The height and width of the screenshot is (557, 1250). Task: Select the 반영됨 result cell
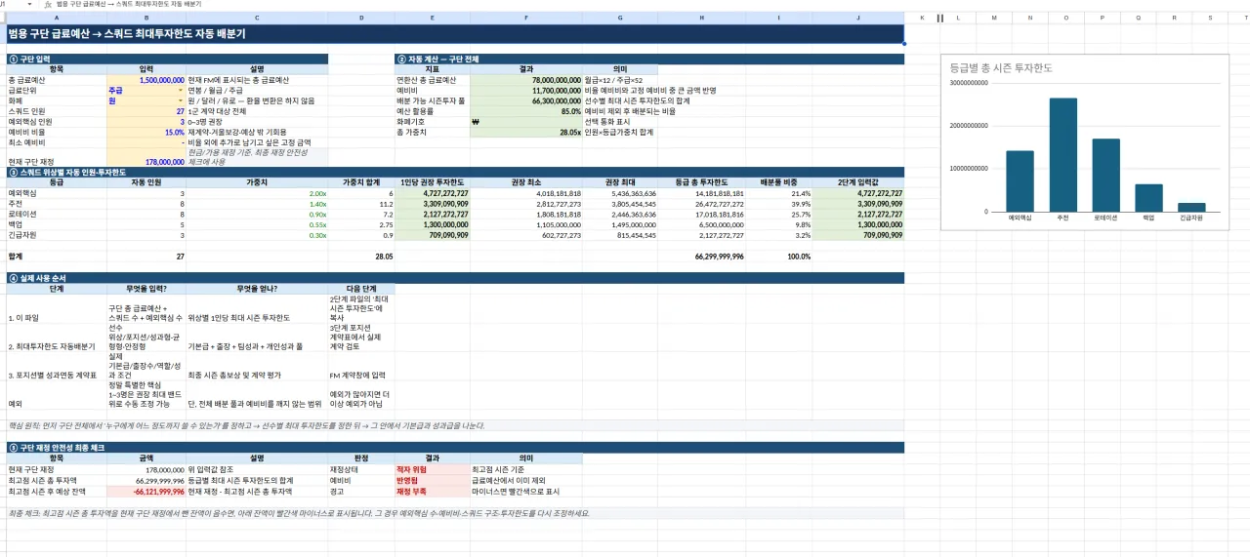(x=434, y=480)
